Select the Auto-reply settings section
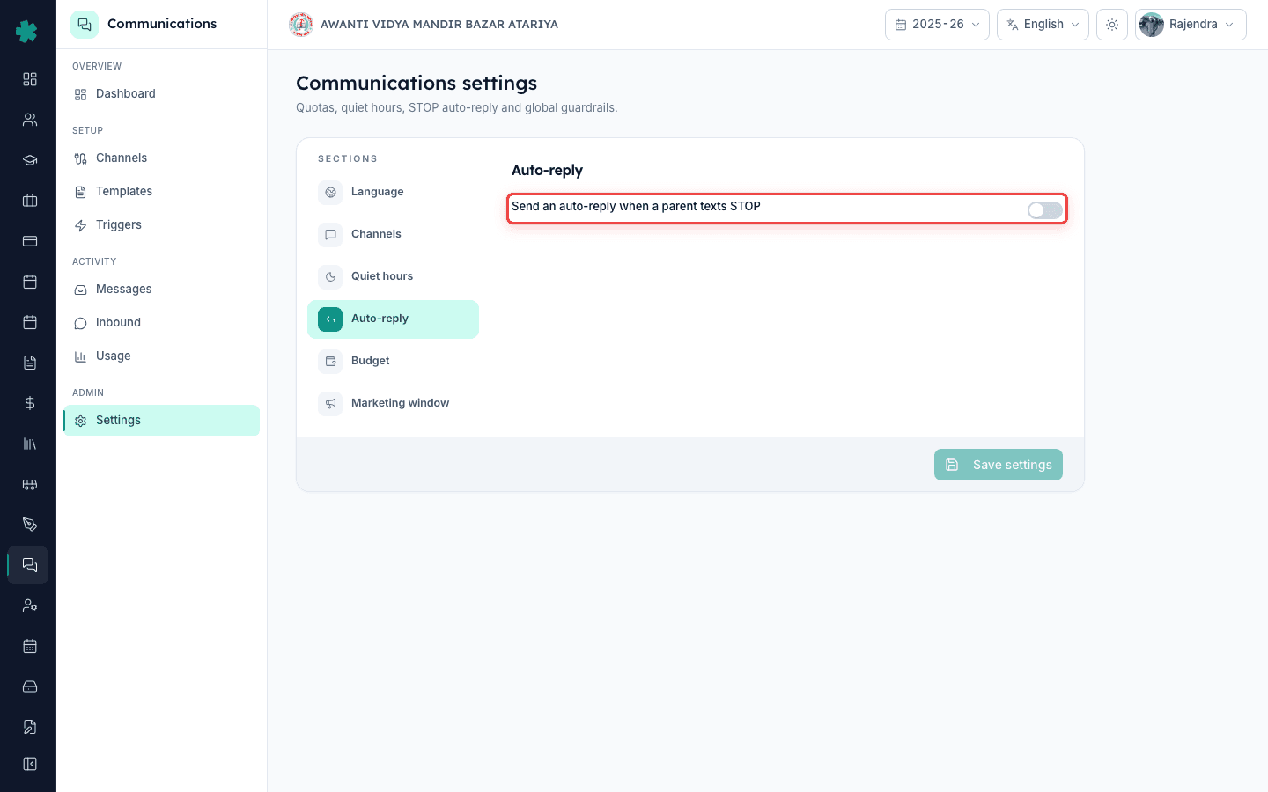The height and width of the screenshot is (792, 1268). click(x=393, y=319)
